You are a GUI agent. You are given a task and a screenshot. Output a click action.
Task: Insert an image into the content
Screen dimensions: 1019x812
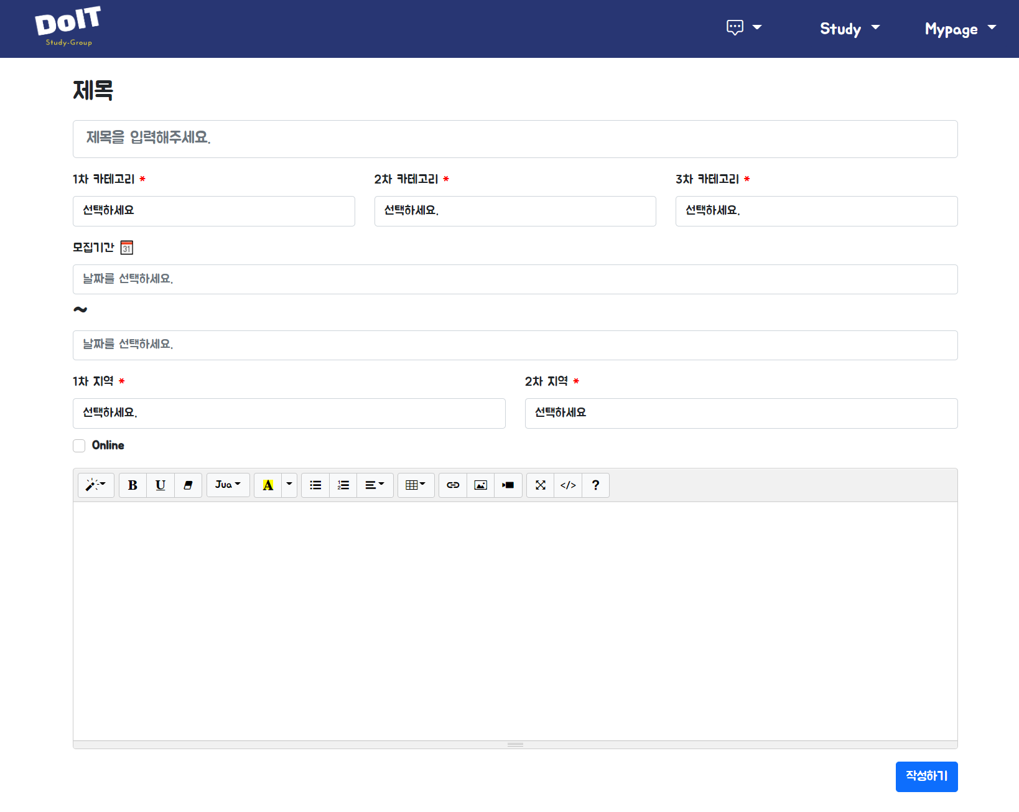480,485
